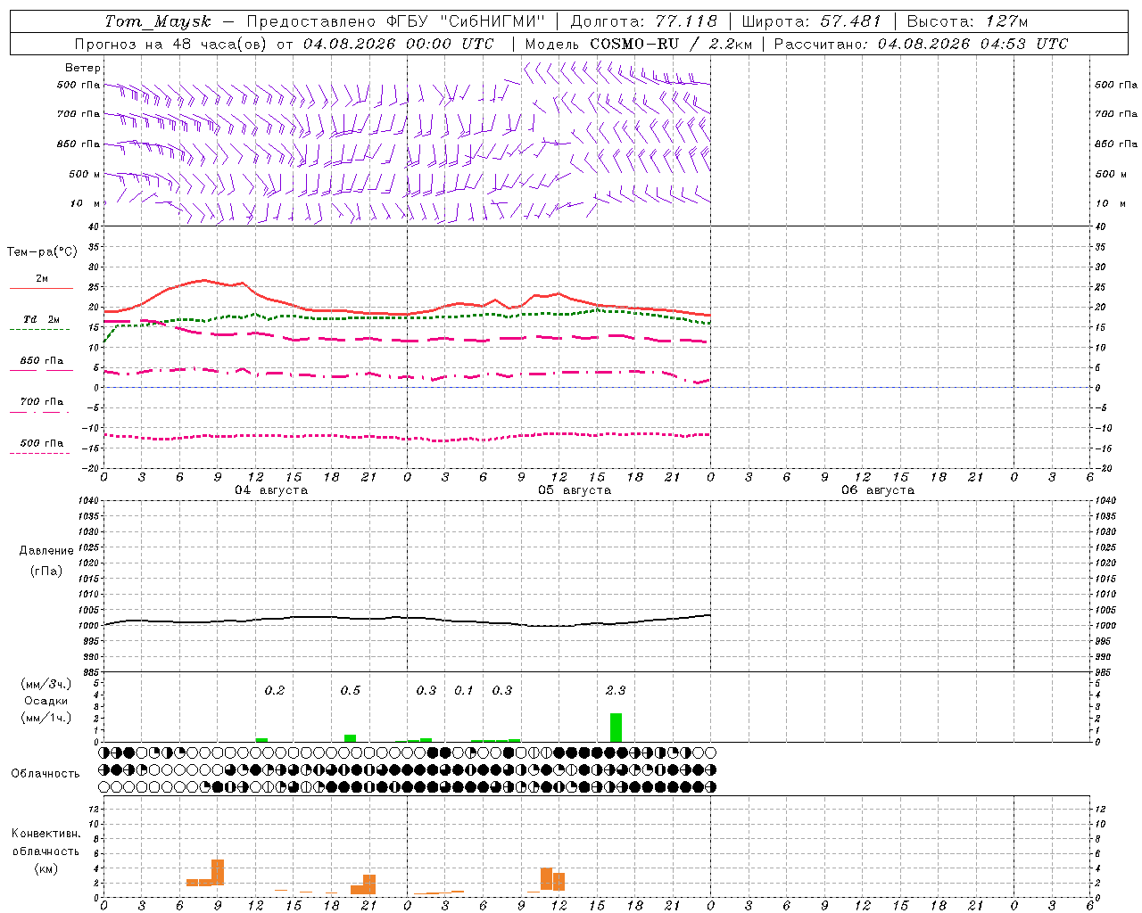
Task: Click the first cloud-cover circle in top row
Action: tap(103, 753)
